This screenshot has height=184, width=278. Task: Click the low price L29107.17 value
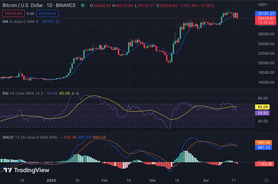pos(145,6)
